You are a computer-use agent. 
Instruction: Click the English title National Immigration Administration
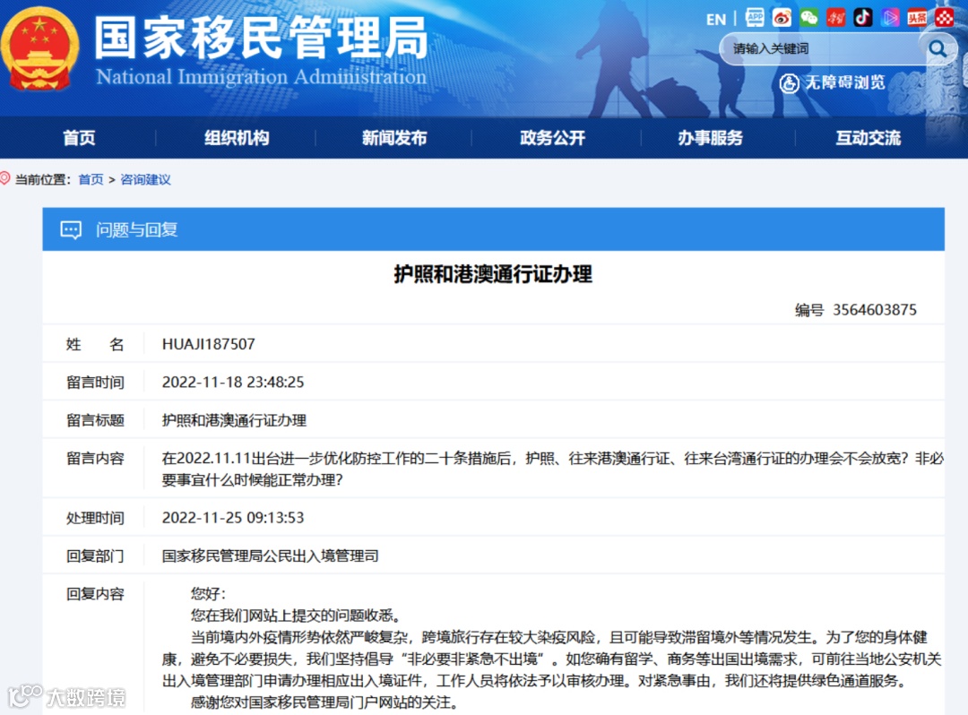pos(261,77)
